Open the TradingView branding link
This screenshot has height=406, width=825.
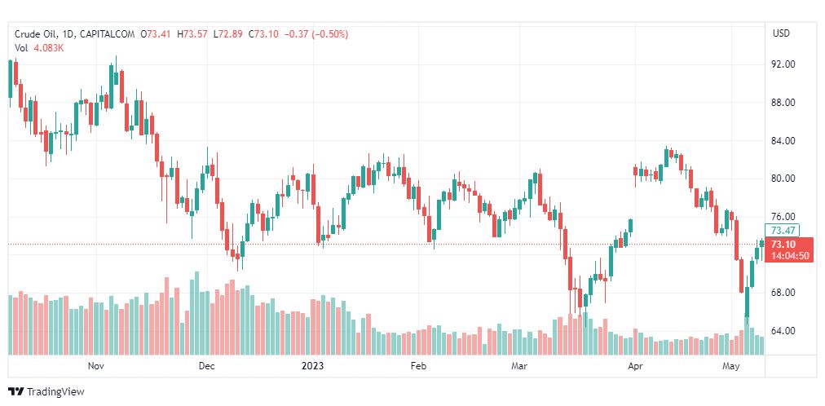(x=46, y=392)
